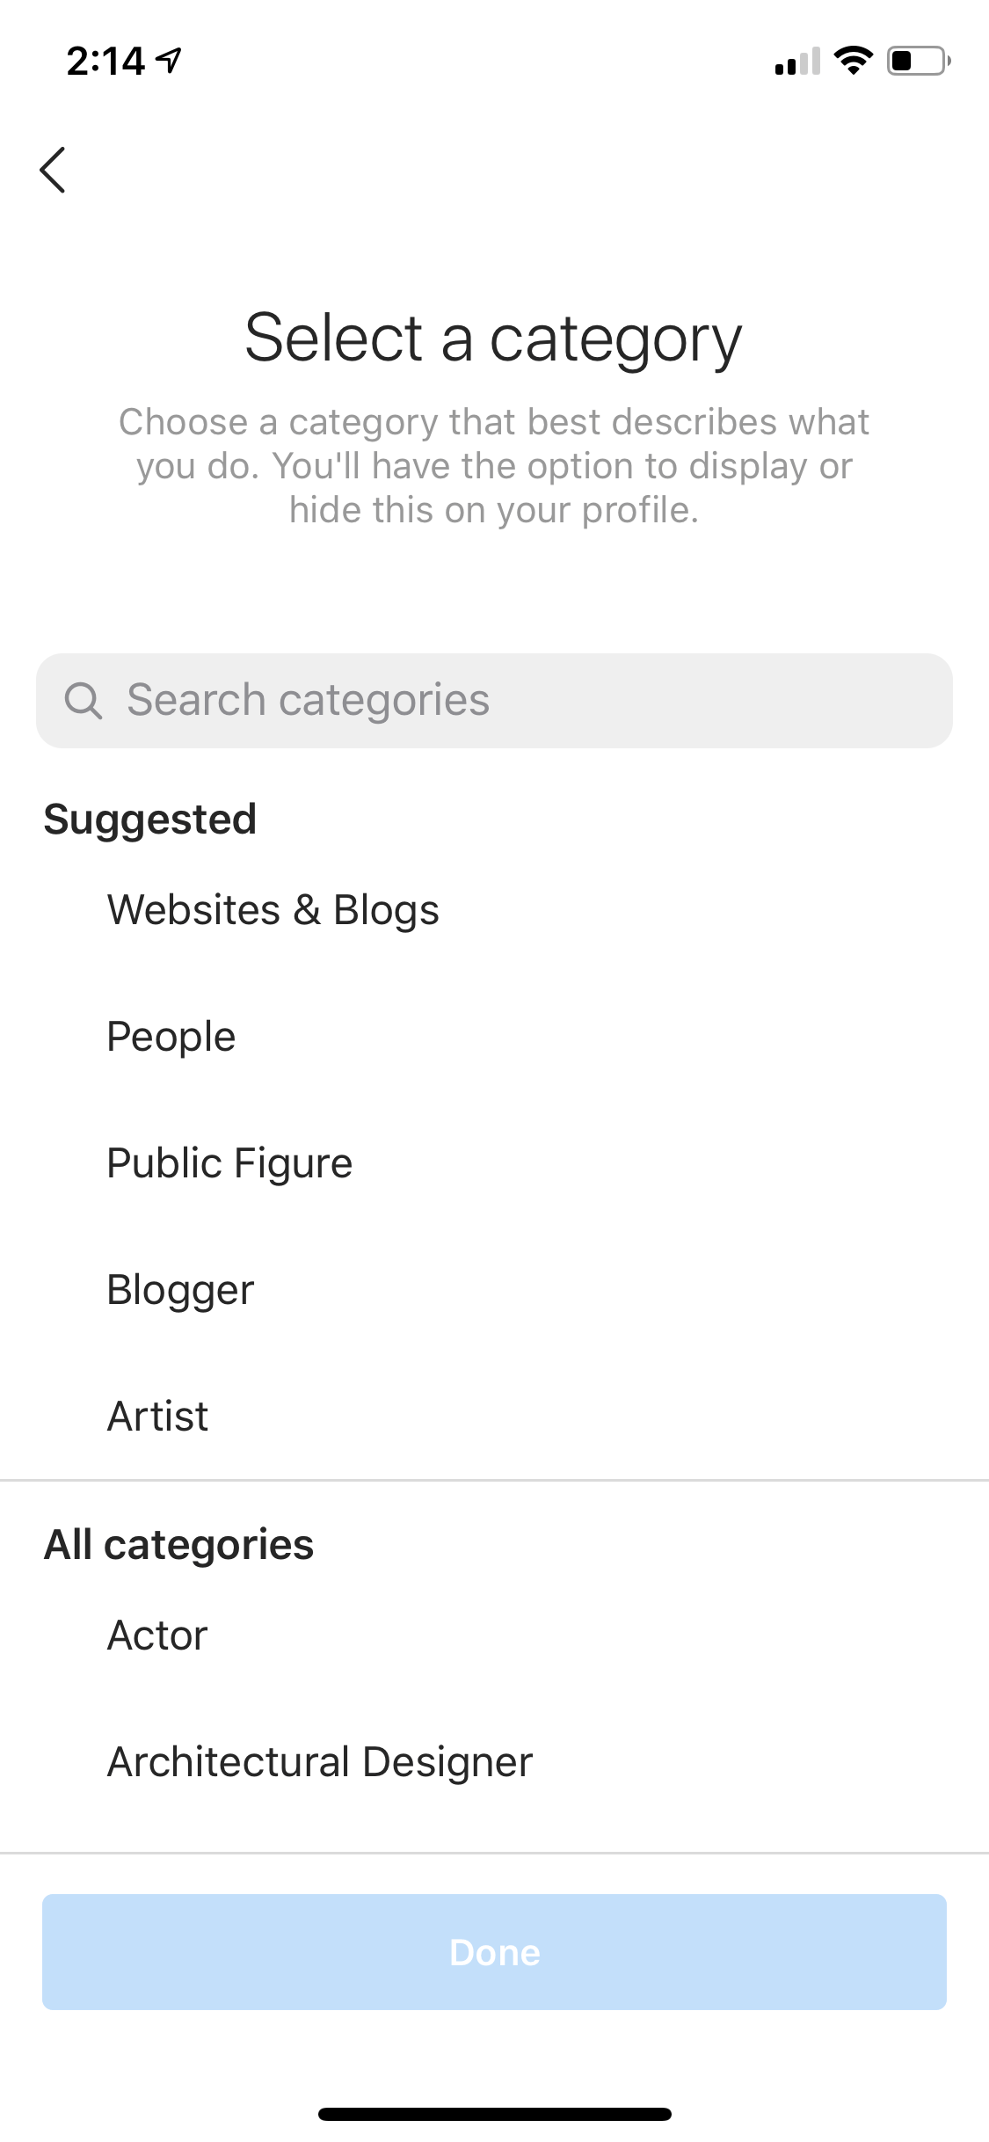Click the magnifying glass search icon
The image size is (989, 2142).
click(84, 701)
